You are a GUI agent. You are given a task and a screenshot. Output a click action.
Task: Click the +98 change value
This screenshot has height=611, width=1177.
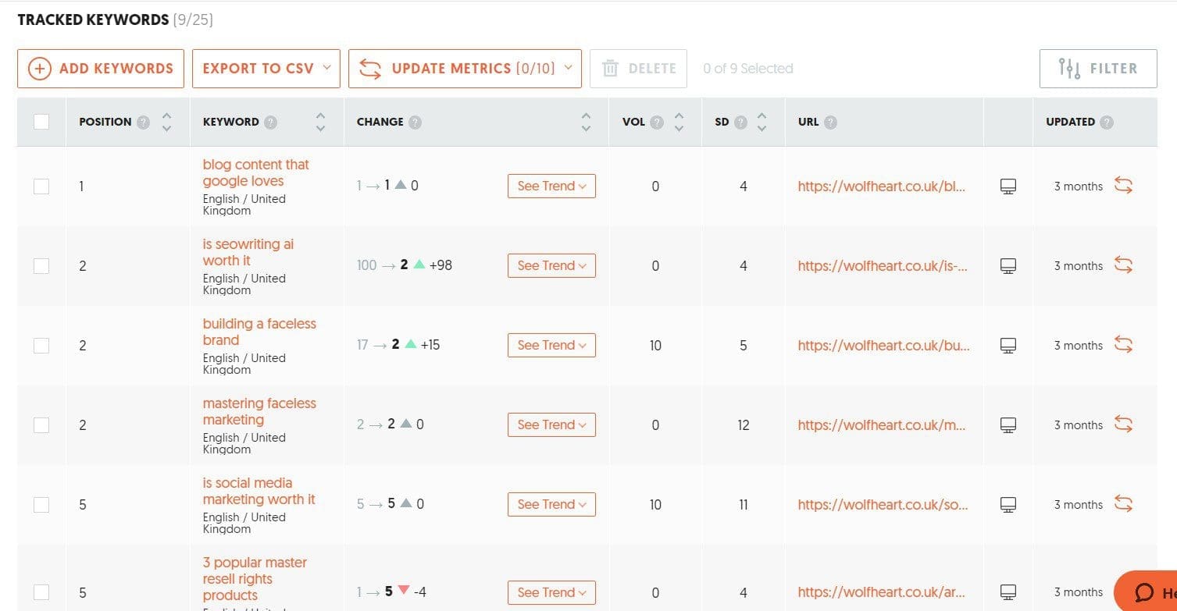pos(440,265)
